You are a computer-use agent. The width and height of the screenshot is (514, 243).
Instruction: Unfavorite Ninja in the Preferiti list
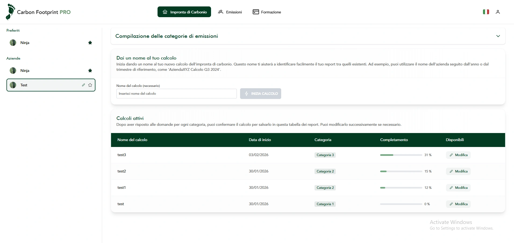pos(90,43)
